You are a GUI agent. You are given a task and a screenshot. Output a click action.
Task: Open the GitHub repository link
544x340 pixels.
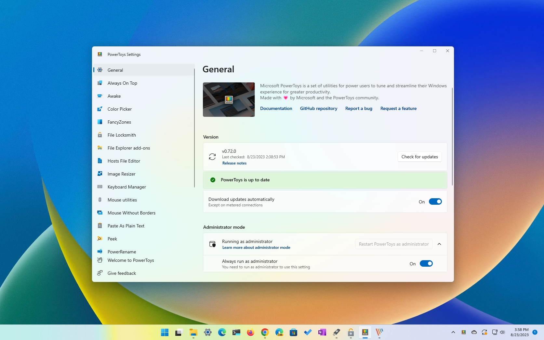click(318, 109)
